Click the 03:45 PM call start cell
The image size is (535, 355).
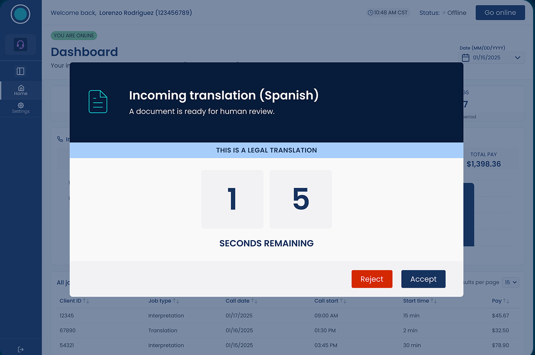pyautogui.click(x=325, y=345)
